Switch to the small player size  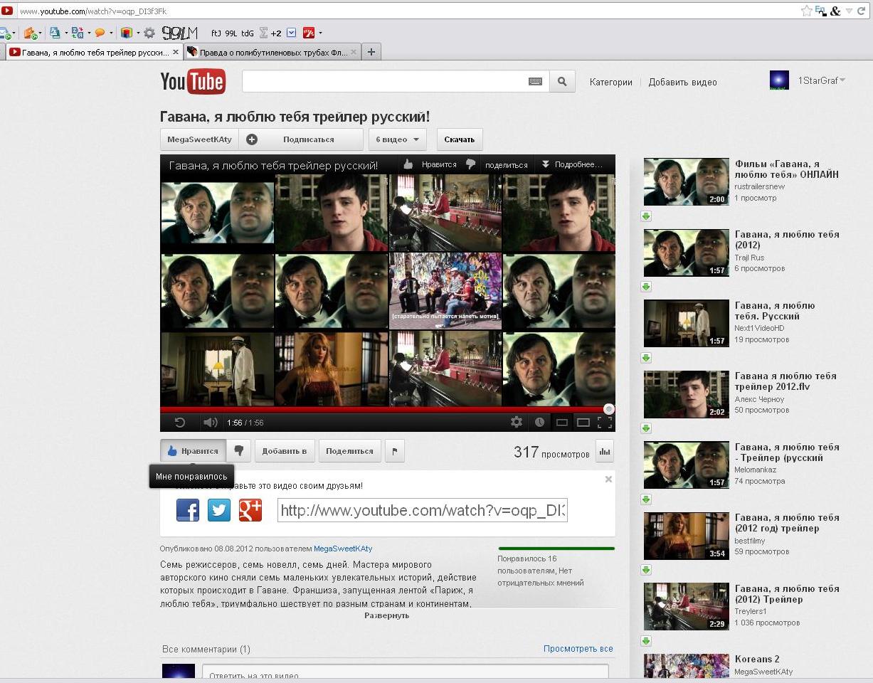(x=561, y=423)
